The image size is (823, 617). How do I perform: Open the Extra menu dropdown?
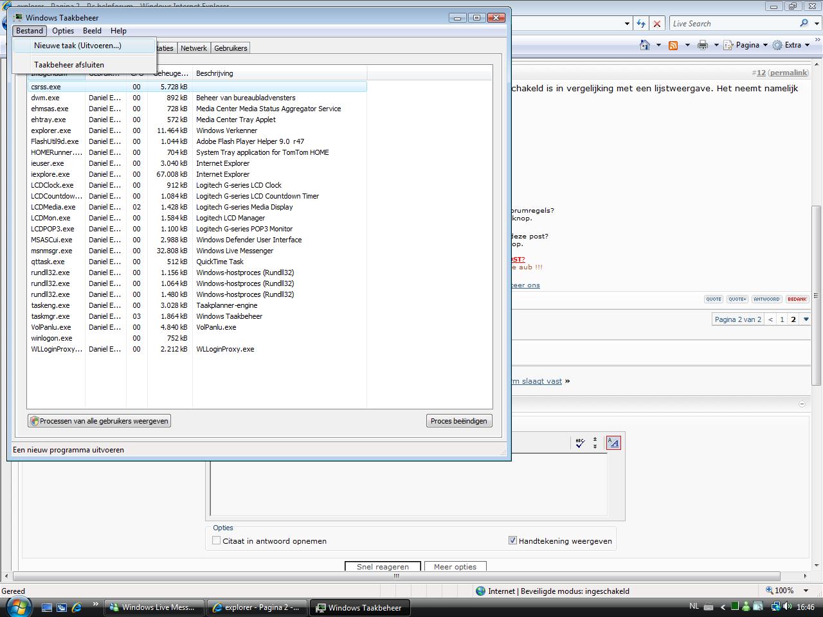pos(791,45)
